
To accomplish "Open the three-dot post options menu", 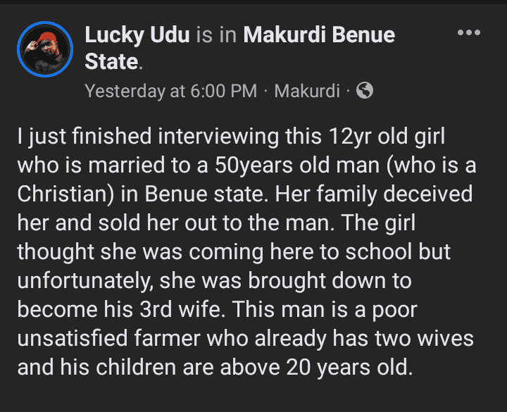I will coord(468,33).
